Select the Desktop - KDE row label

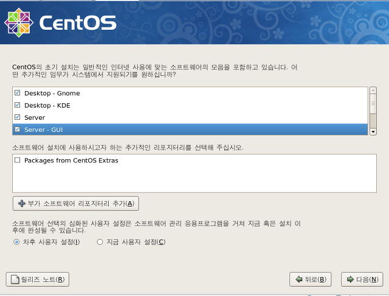click(x=47, y=105)
